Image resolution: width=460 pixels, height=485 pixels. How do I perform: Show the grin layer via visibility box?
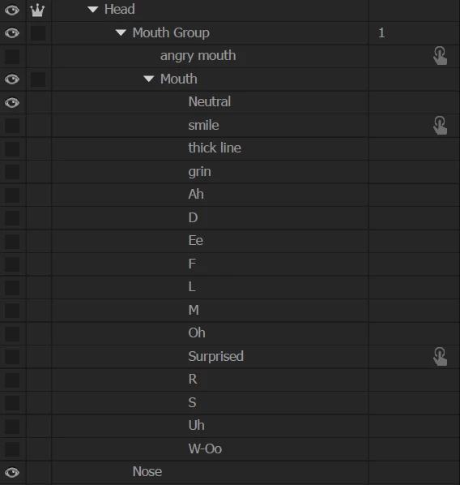12,172
